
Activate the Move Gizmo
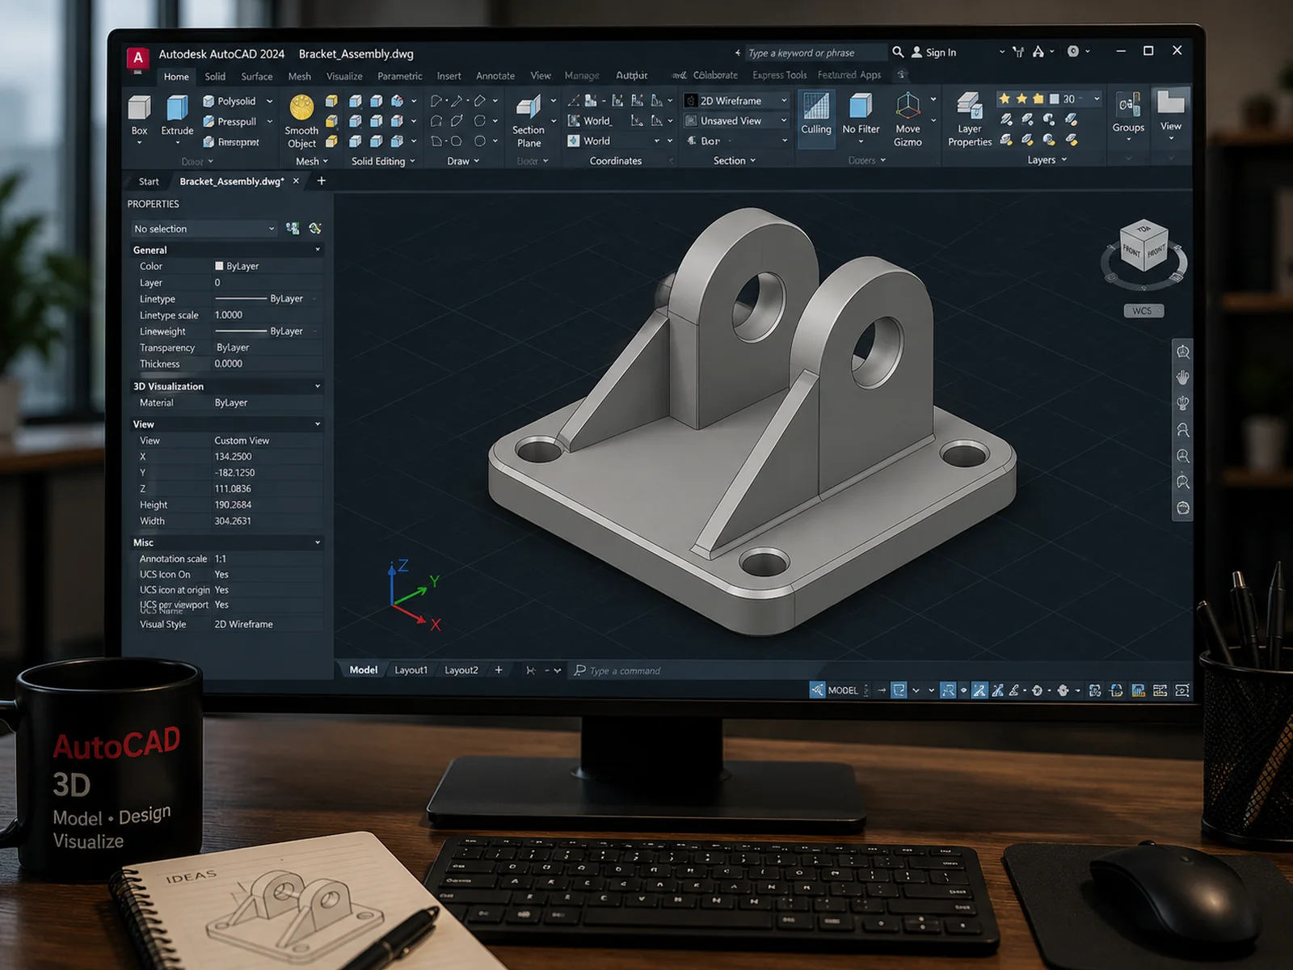click(908, 119)
